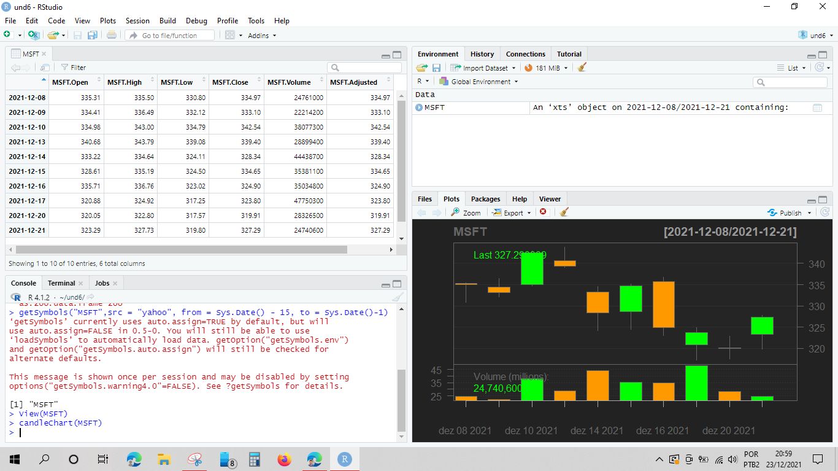This screenshot has width=838, height=471.
Task: Switch to the Packages tab
Action: tap(486, 199)
